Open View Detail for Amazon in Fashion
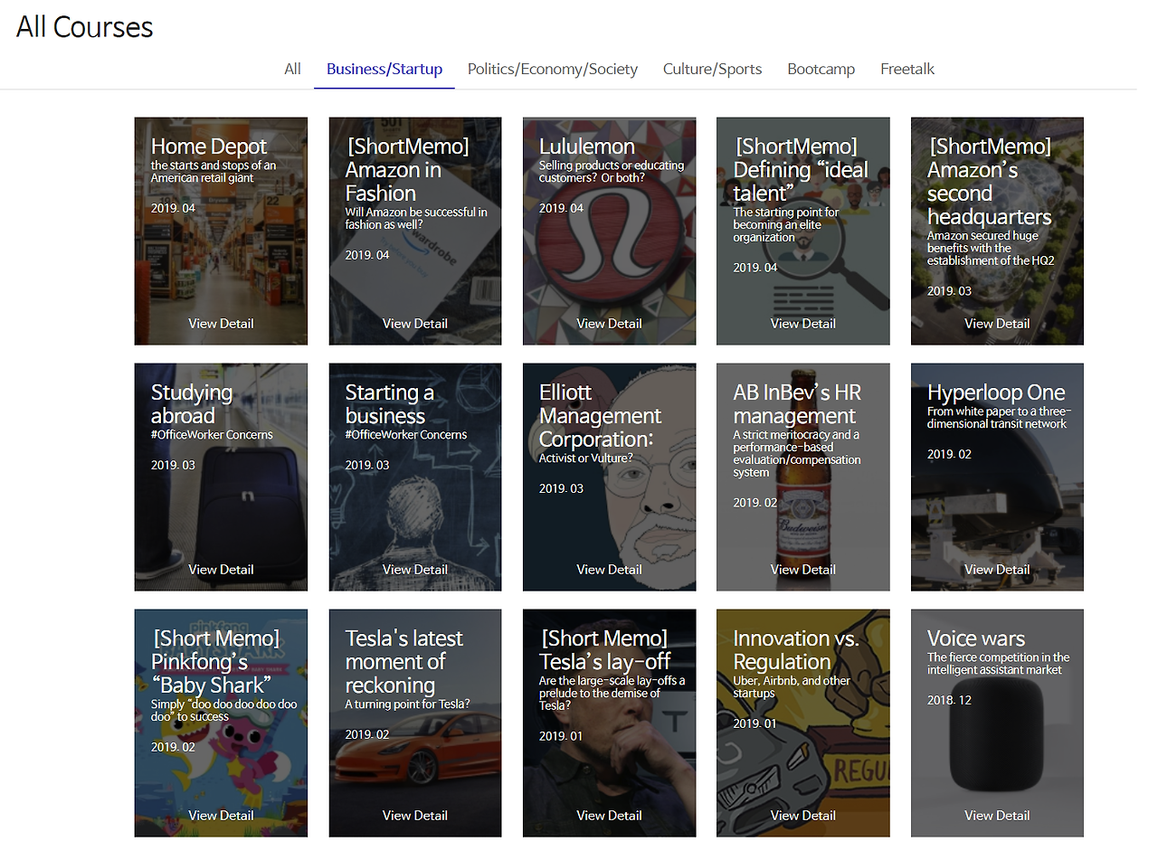The image size is (1158, 841). (415, 324)
